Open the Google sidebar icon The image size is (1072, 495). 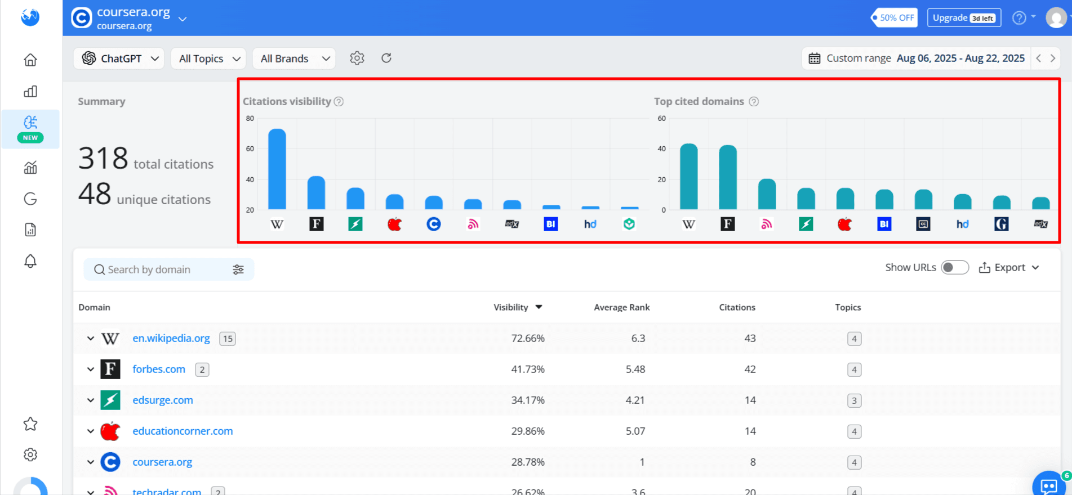[30, 199]
